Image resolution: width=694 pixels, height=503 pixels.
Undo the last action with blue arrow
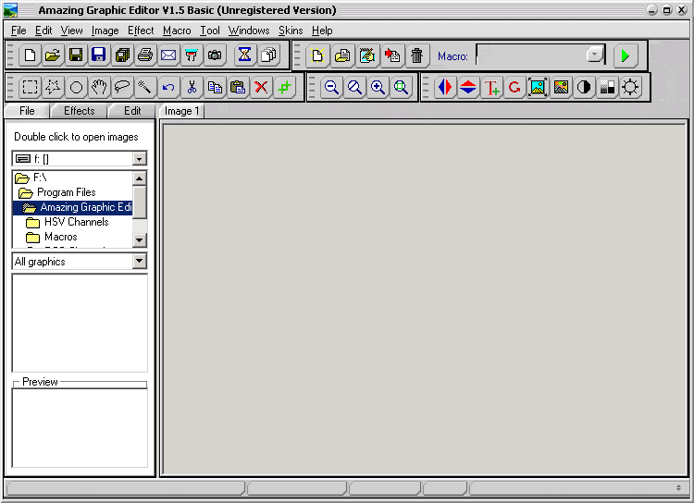pyautogui.click(x=168, y=87)
